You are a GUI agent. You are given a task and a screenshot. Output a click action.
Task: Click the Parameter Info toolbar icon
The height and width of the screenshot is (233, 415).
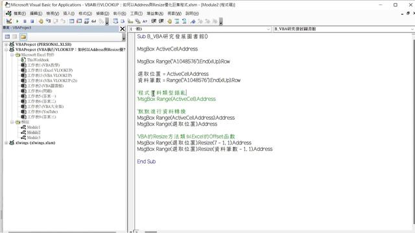137,21
